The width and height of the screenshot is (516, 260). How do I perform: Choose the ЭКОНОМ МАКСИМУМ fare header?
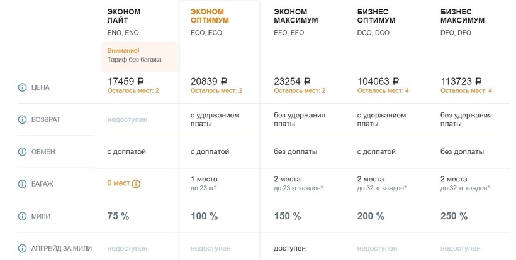pos(296,16)
